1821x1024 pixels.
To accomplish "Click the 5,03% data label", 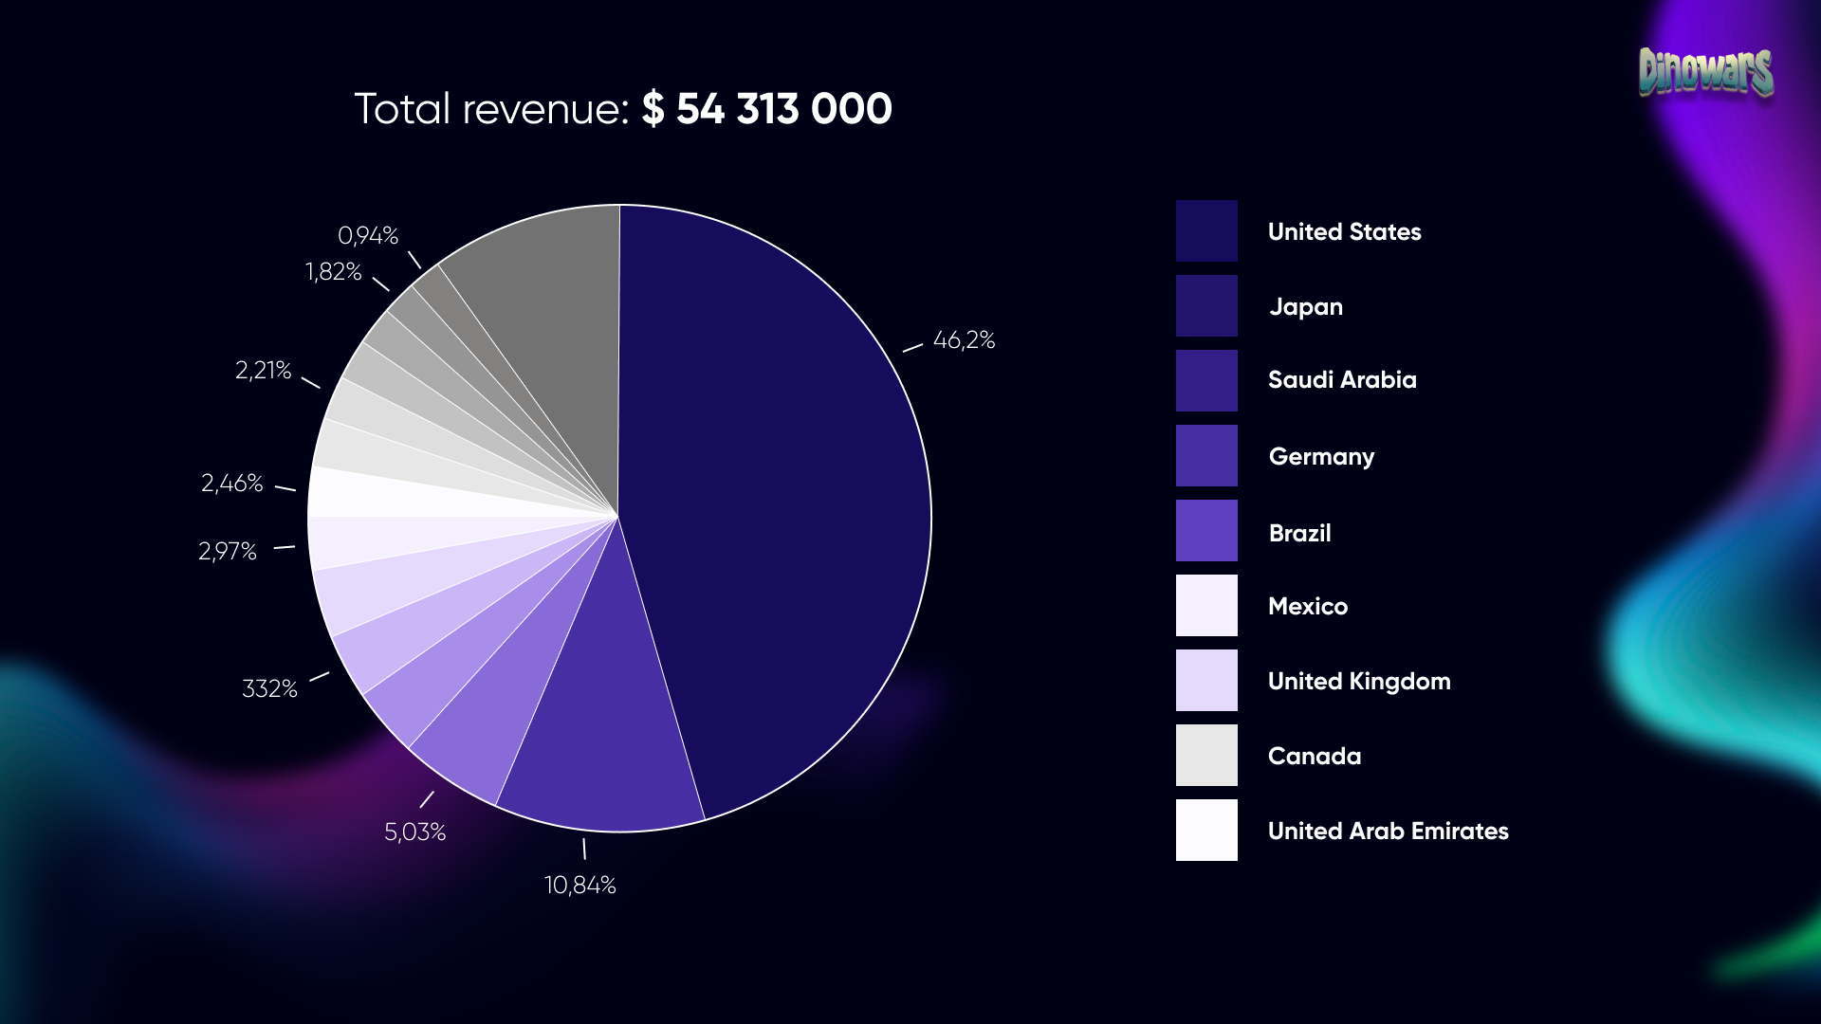I will (x=414, y=832).
